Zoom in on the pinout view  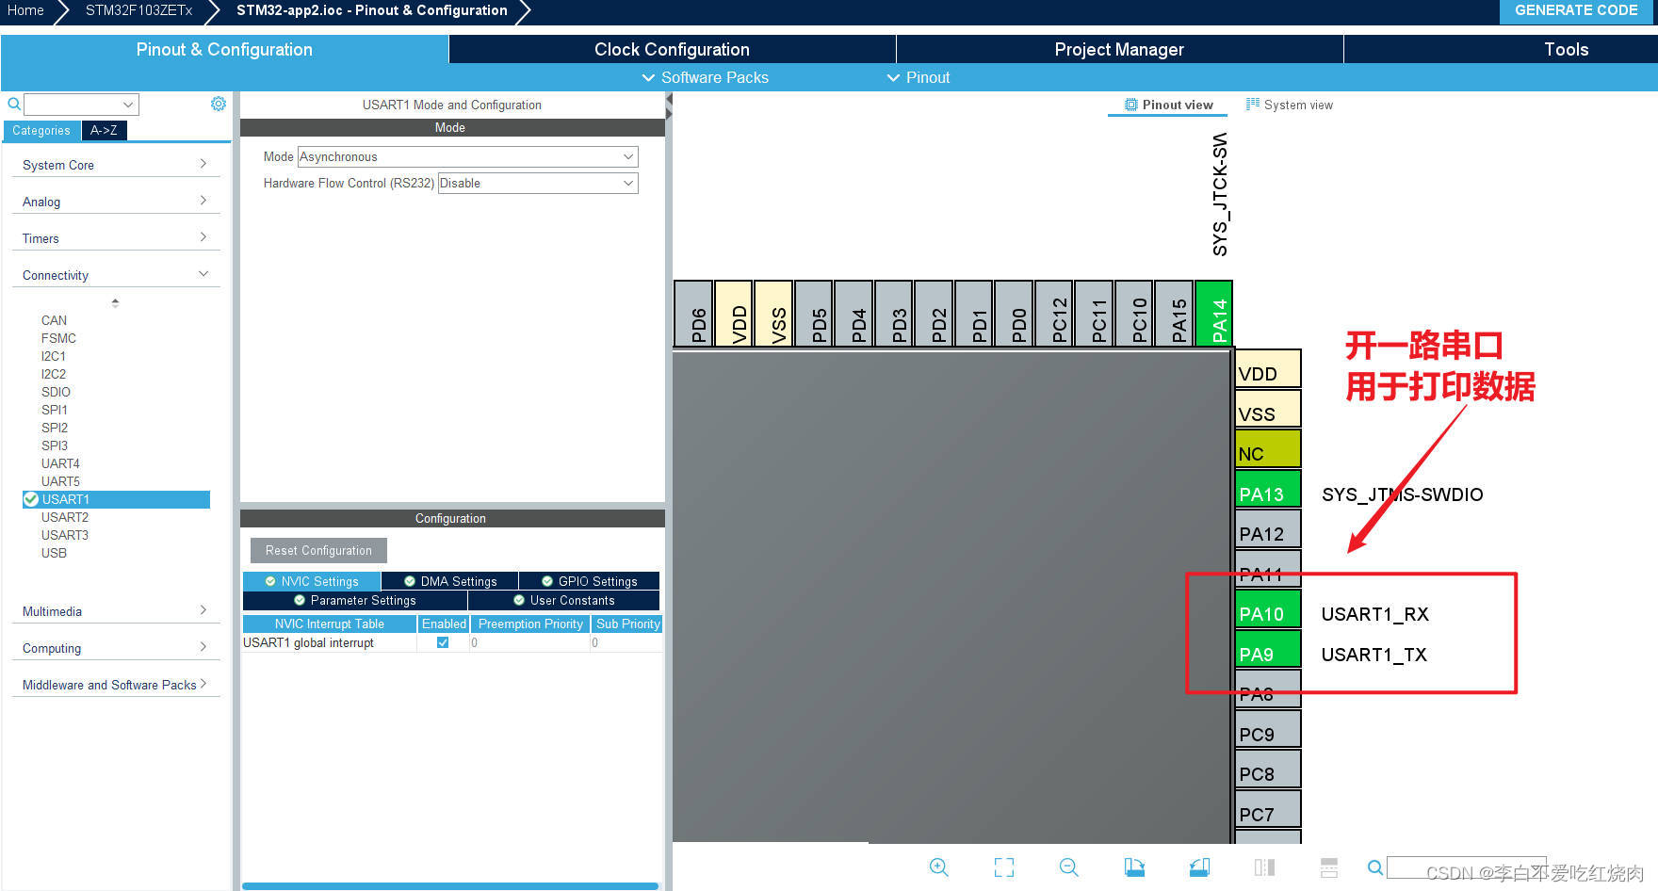(x=938, y=867)
